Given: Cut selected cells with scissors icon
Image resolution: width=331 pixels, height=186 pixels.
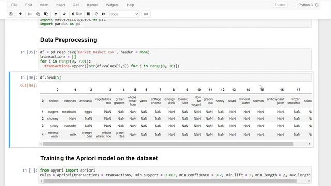Looking at the screenshot, I should tap(29, 14).
